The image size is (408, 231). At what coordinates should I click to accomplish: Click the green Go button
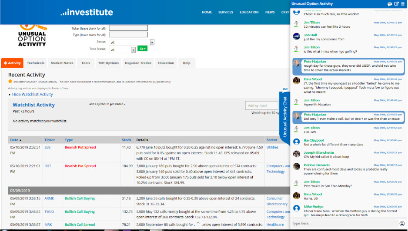(x=142, y=49)
